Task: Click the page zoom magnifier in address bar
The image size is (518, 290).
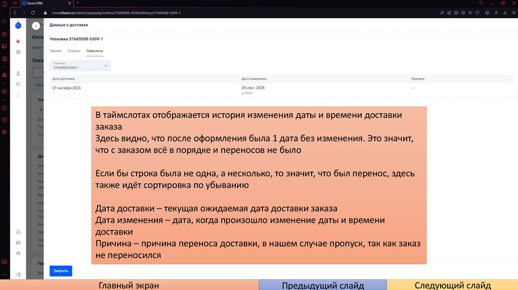Action: (442, 13)
